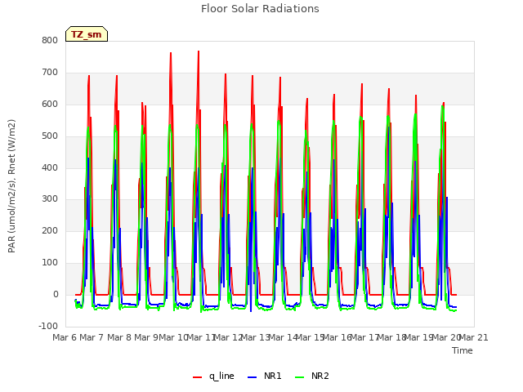The image size is (523, 392).
Task: Click x-axis date label Mar 17
Action: 364,337
